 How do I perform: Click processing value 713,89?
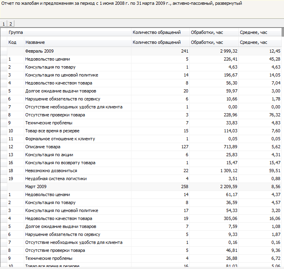(231, 147)
